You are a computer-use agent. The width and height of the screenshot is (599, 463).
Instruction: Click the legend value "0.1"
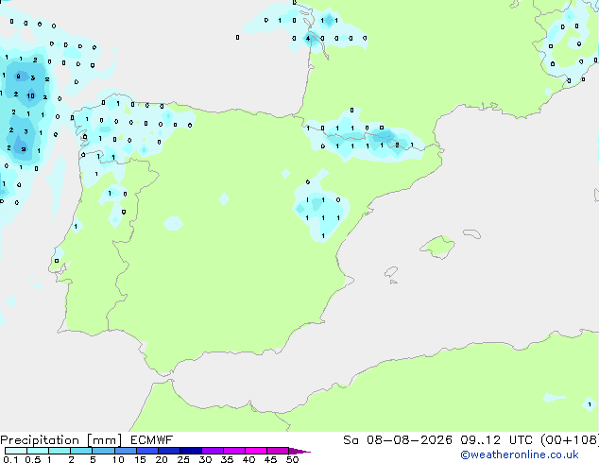pos(10,459)
